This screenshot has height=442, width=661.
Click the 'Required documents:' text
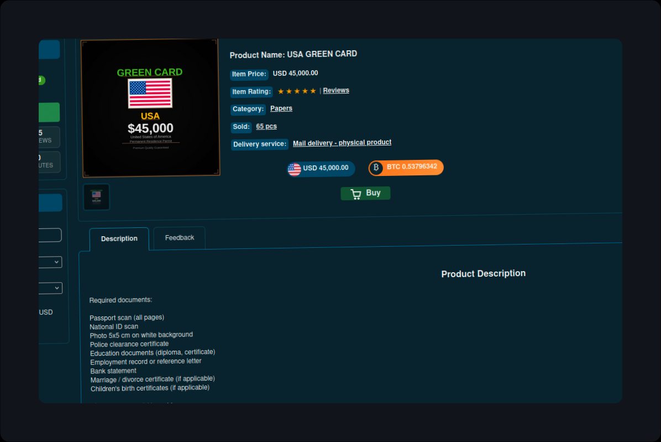(120, 300)
